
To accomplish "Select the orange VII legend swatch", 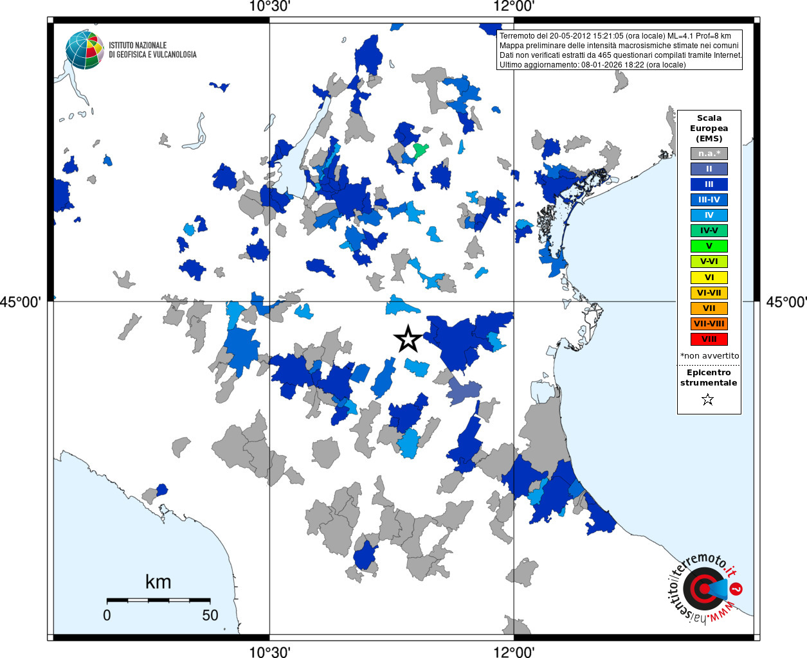I will click(x=709, y=308).
